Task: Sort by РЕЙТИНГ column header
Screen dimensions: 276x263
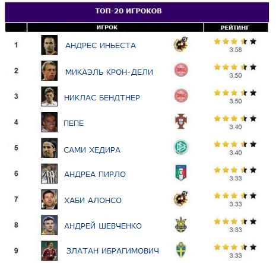Action: (x=236, y=27)
